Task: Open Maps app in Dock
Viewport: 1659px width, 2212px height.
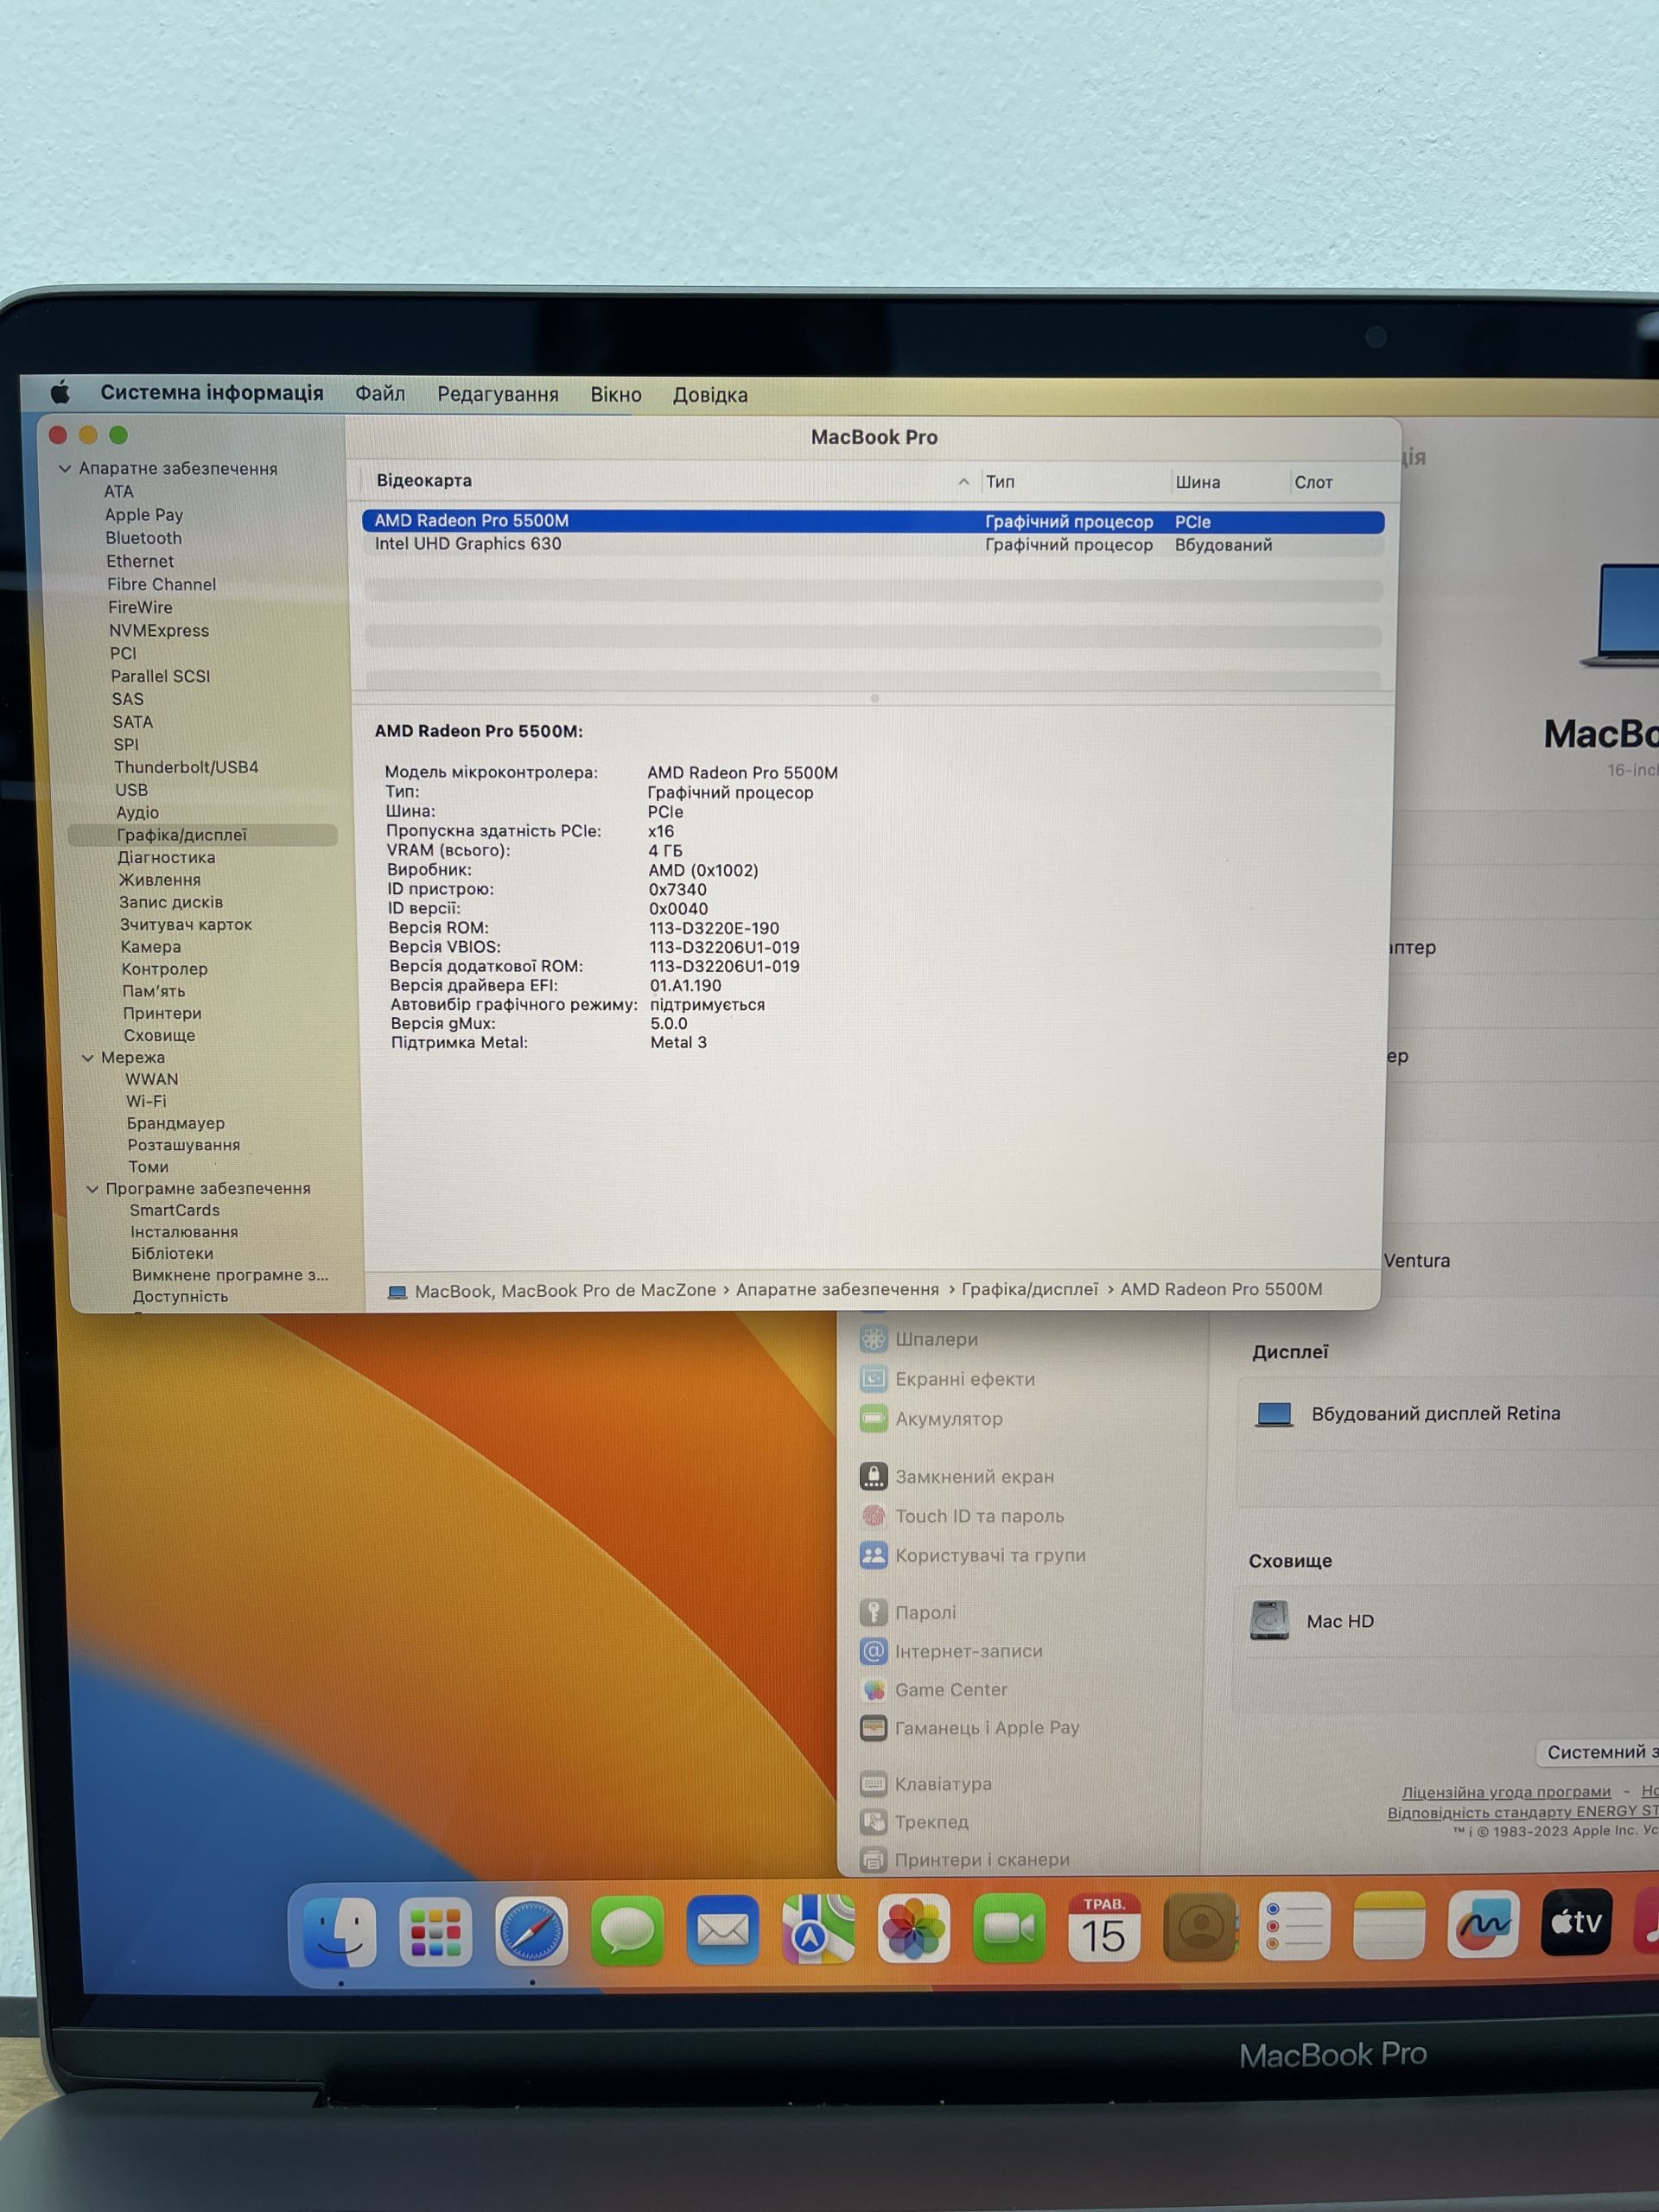Action: 818,1929
